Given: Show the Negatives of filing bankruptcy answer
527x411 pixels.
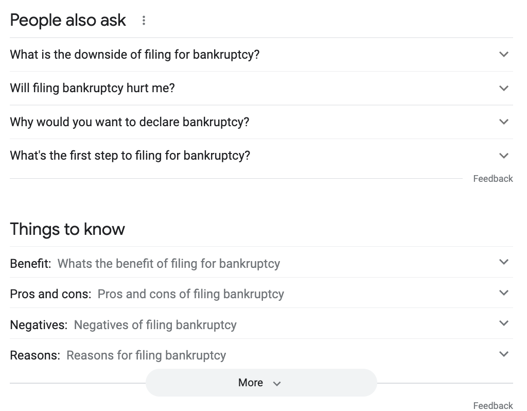Looking at the screenshot, I should click(504, 323).
